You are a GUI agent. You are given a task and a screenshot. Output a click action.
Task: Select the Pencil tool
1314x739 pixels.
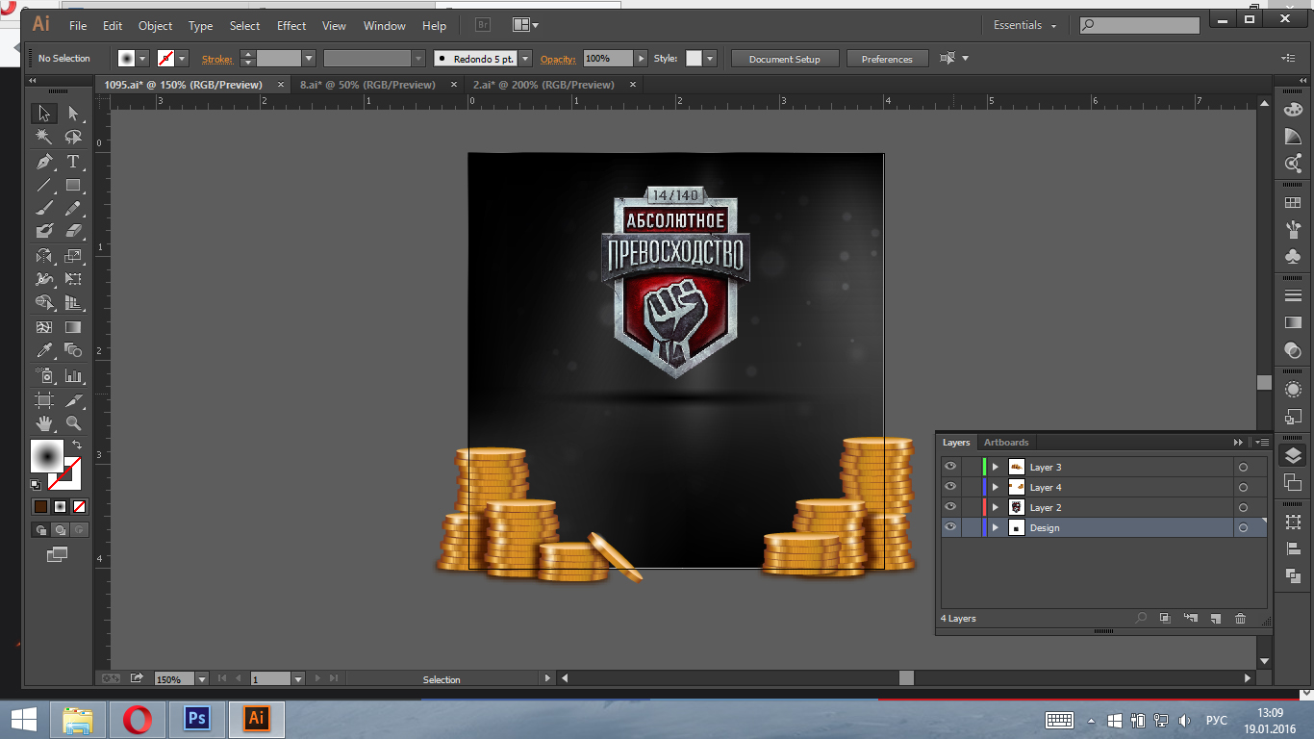pos(73,209)
